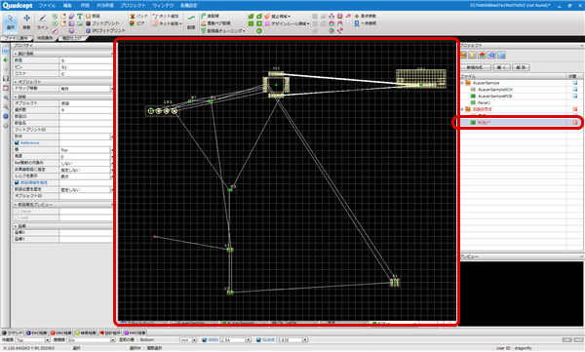Screen dimensions: 585x352
Task: Choose the ライン line drawing tool
Action: pyautogui.click(x=43, y=22)
